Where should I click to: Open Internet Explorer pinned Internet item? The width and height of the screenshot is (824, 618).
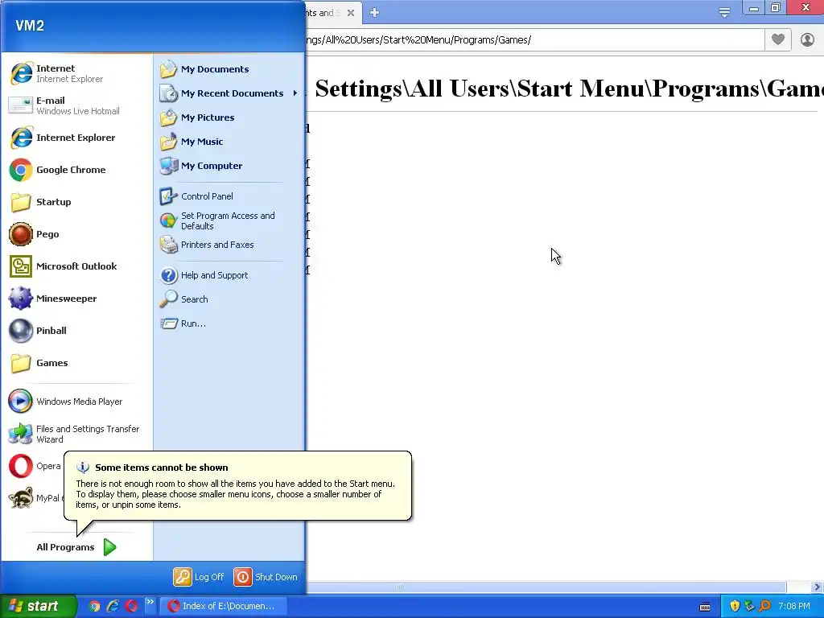[x=76, y=73]
